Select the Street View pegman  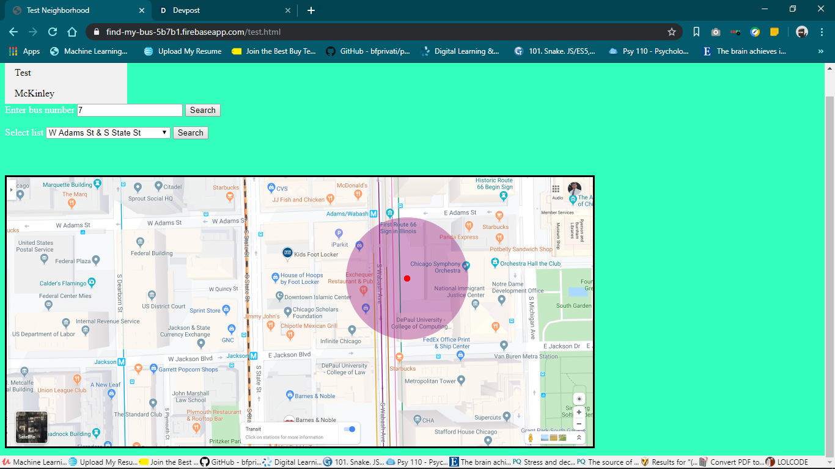[531, 437]
